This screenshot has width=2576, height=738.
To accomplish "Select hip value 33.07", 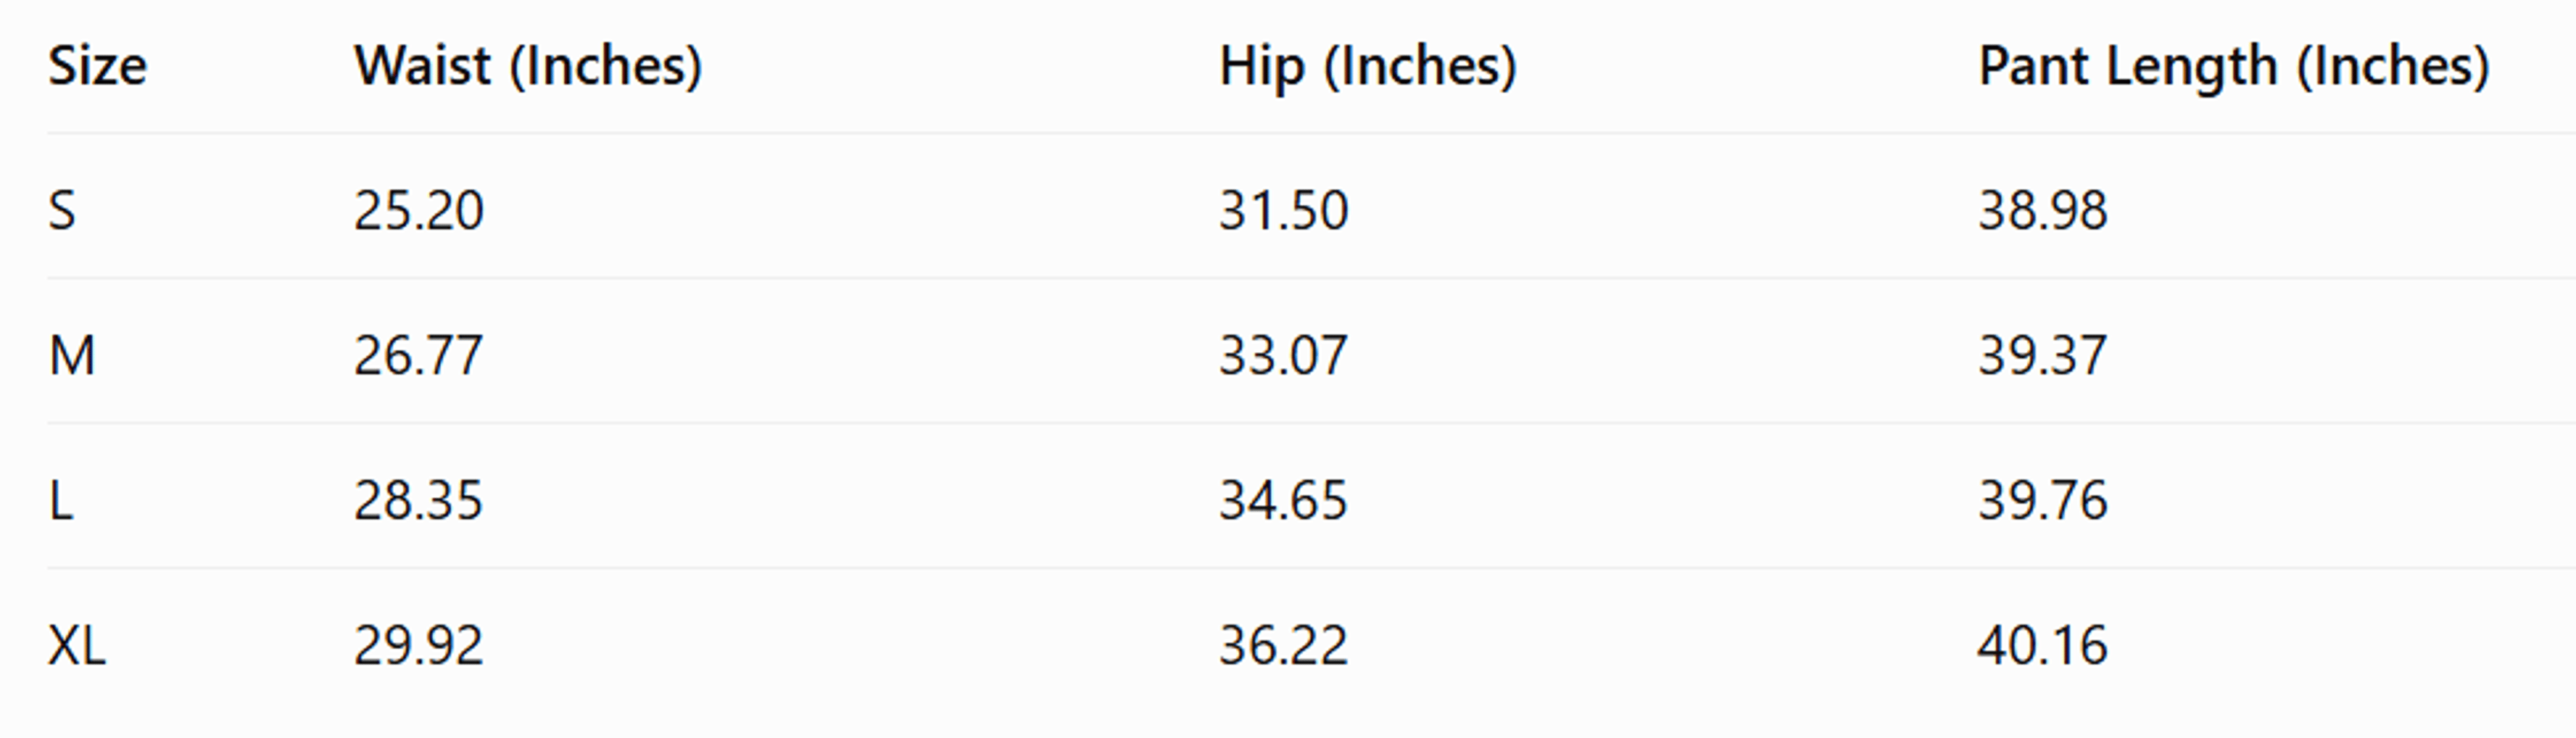I will 1283,356.
